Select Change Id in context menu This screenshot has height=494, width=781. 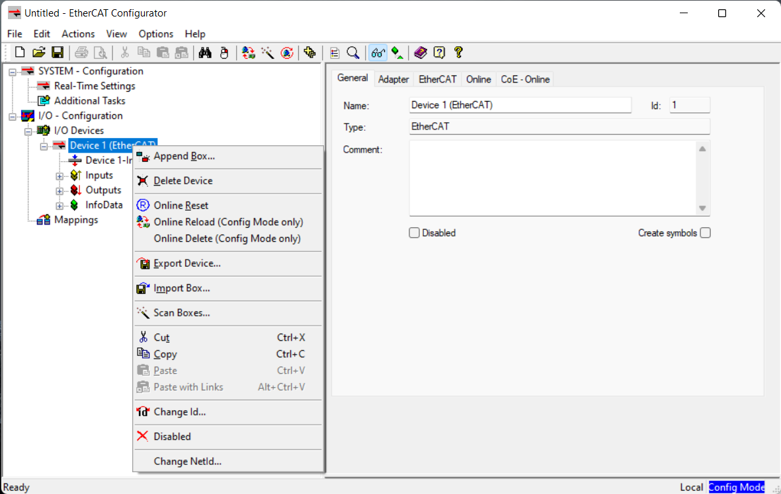(228, 411)
